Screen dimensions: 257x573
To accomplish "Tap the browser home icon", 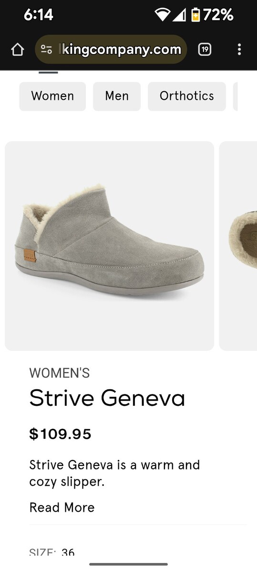I will [17, 49].
